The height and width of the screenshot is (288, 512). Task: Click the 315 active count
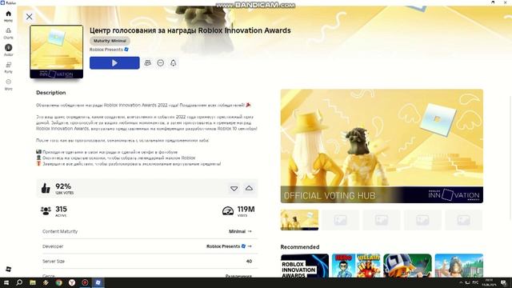(x=61, y=209)
